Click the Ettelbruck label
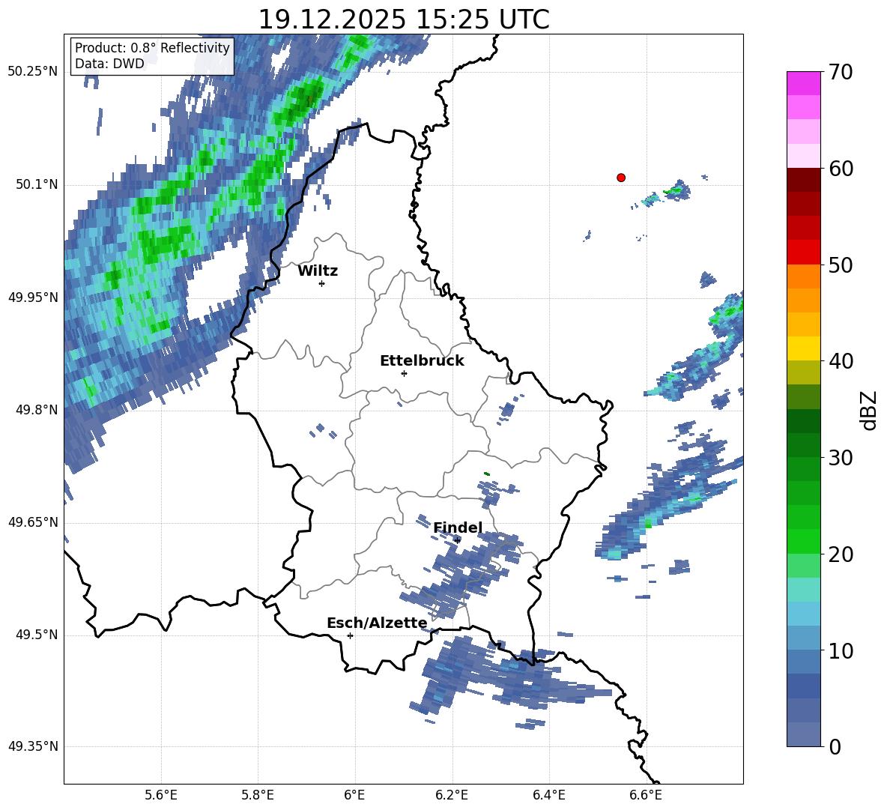The width and height of the screenshot is (887, 810). [422, 361]
